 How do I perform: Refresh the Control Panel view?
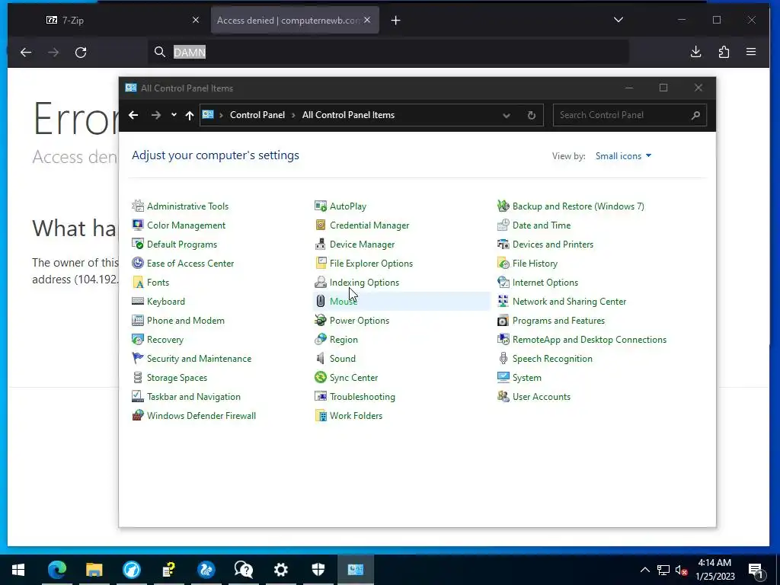coord(531,116)
